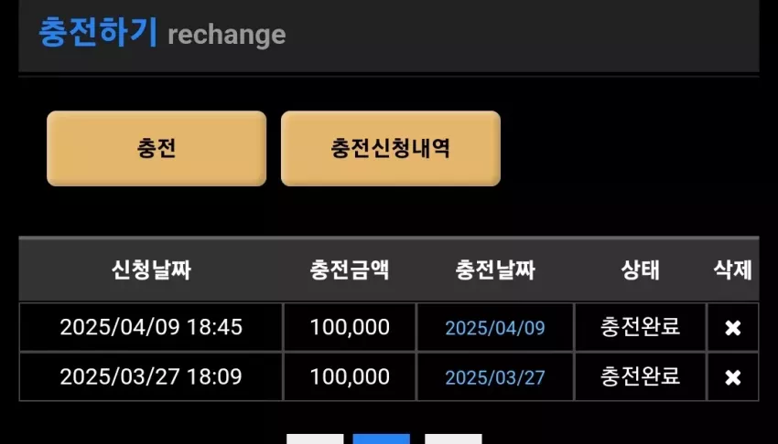Click the 2025/03/27 18:09 request date cell
Viewport: 778px width, 444px height.
(151, 376)
